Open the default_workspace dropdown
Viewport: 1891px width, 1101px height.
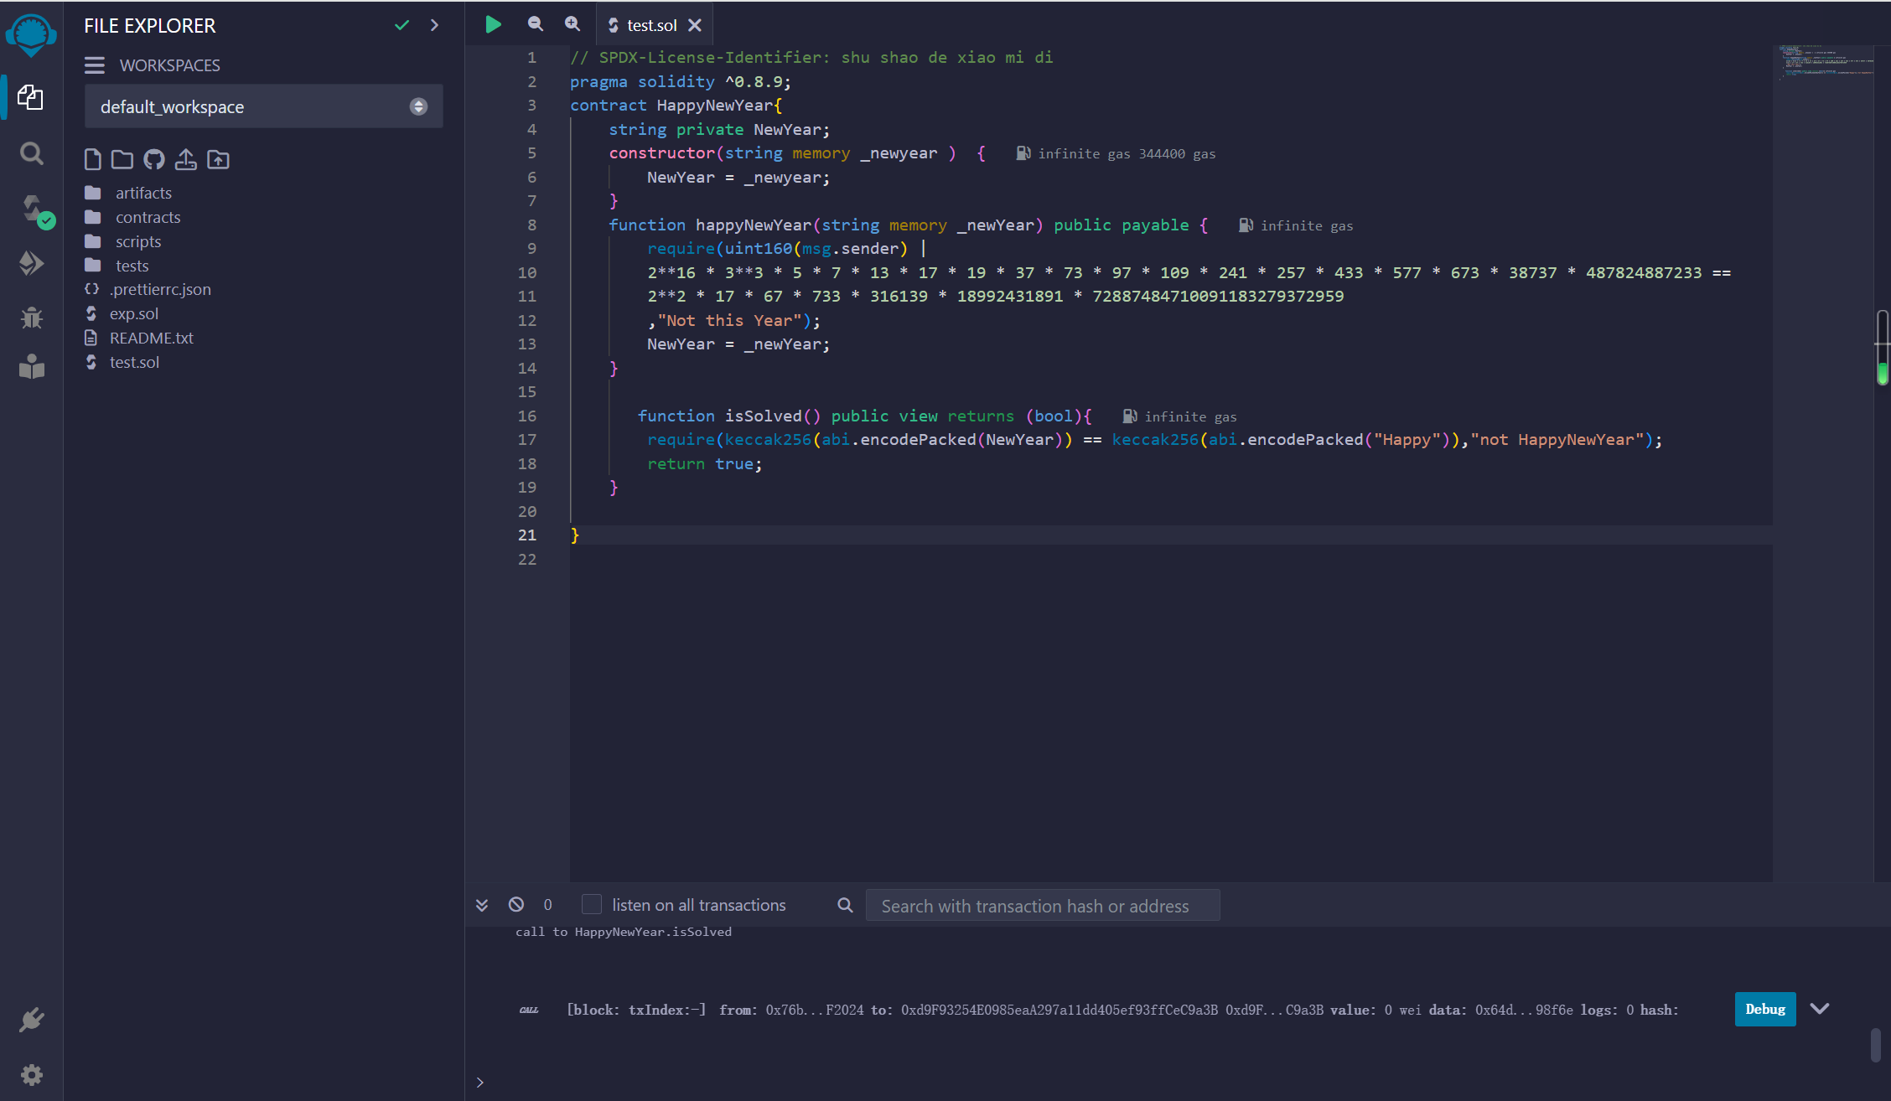[x=263, y=106]
